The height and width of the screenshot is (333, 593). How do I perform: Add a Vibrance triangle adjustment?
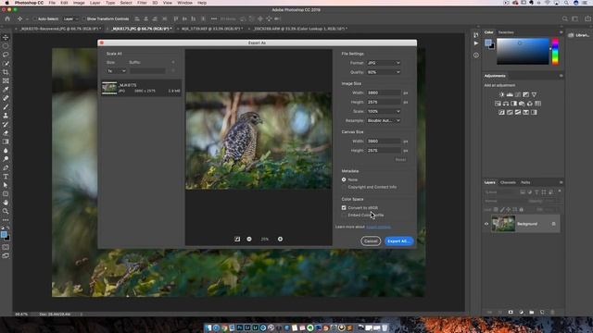click(x=534, y=94)
